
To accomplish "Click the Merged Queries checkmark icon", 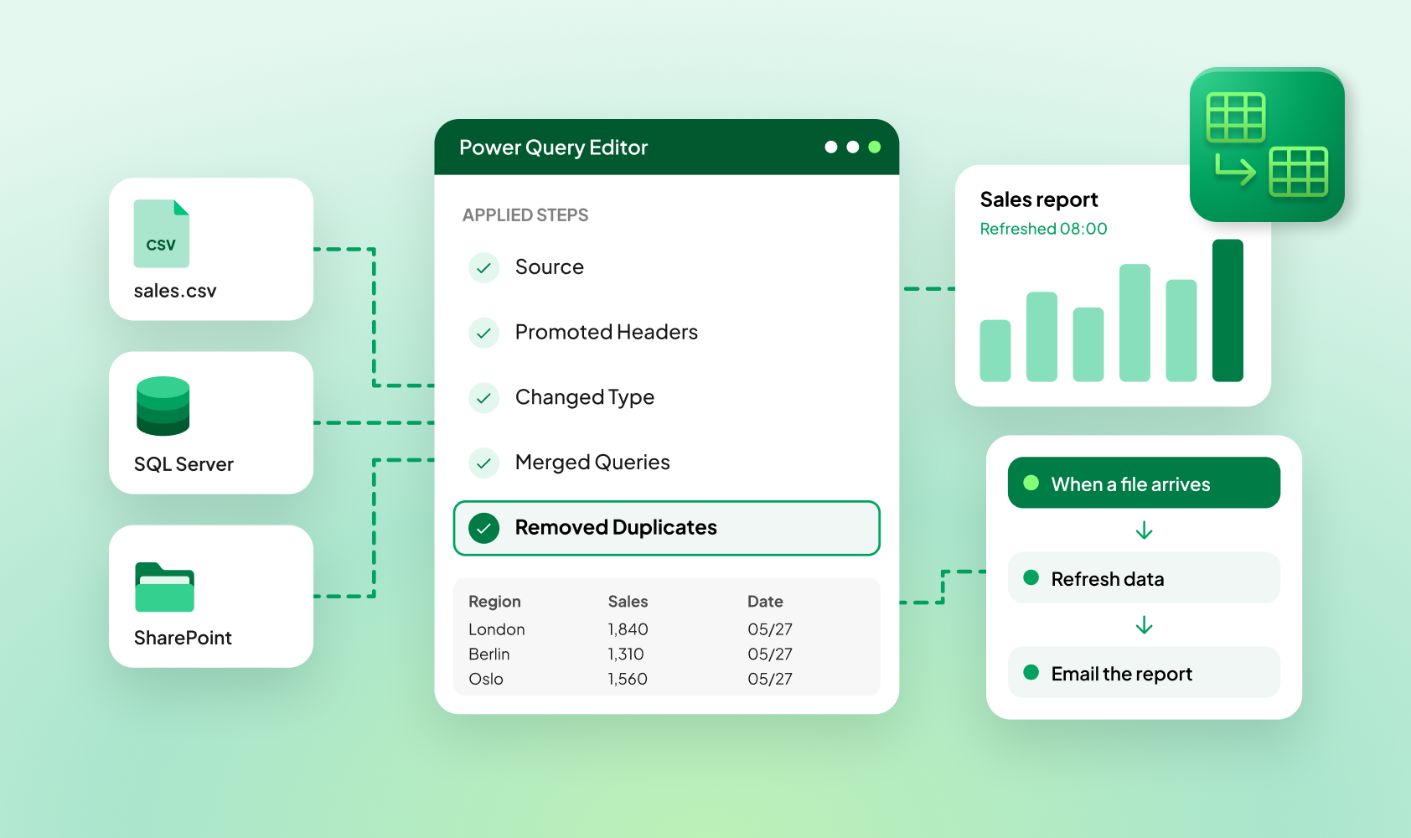I will coord(483,463).
